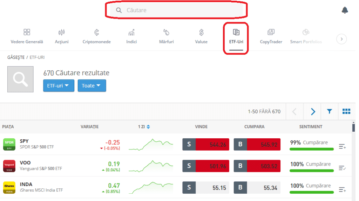The image size is (359, 201).
Task: Add INDA to watchlist
Action: (342, 190)
